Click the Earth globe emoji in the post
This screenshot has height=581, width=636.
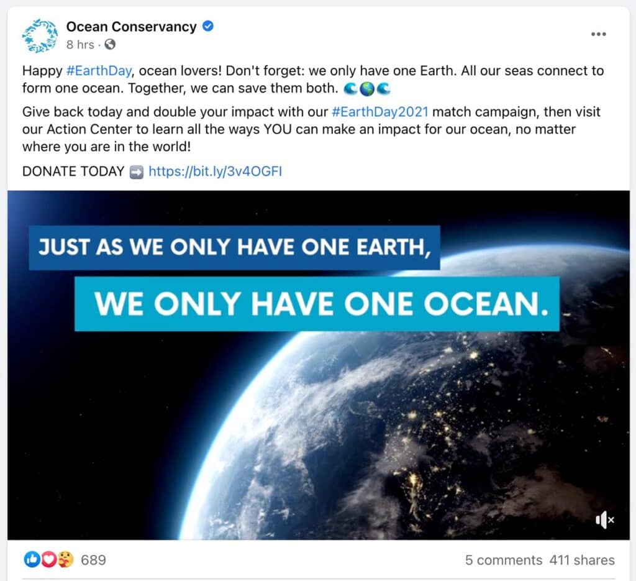(x=366, y=89)
